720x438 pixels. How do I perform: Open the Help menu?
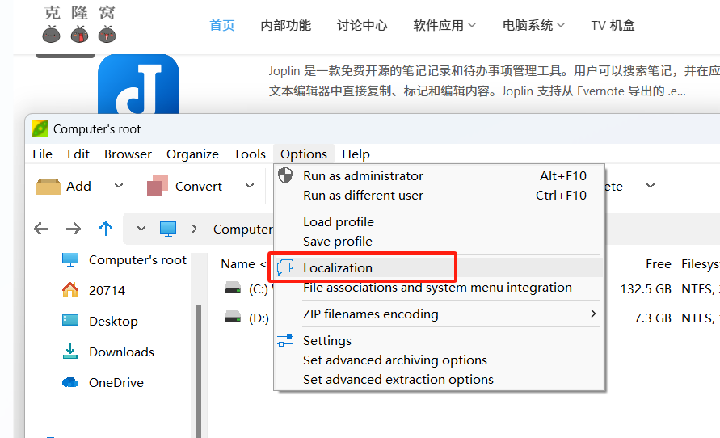356,154
